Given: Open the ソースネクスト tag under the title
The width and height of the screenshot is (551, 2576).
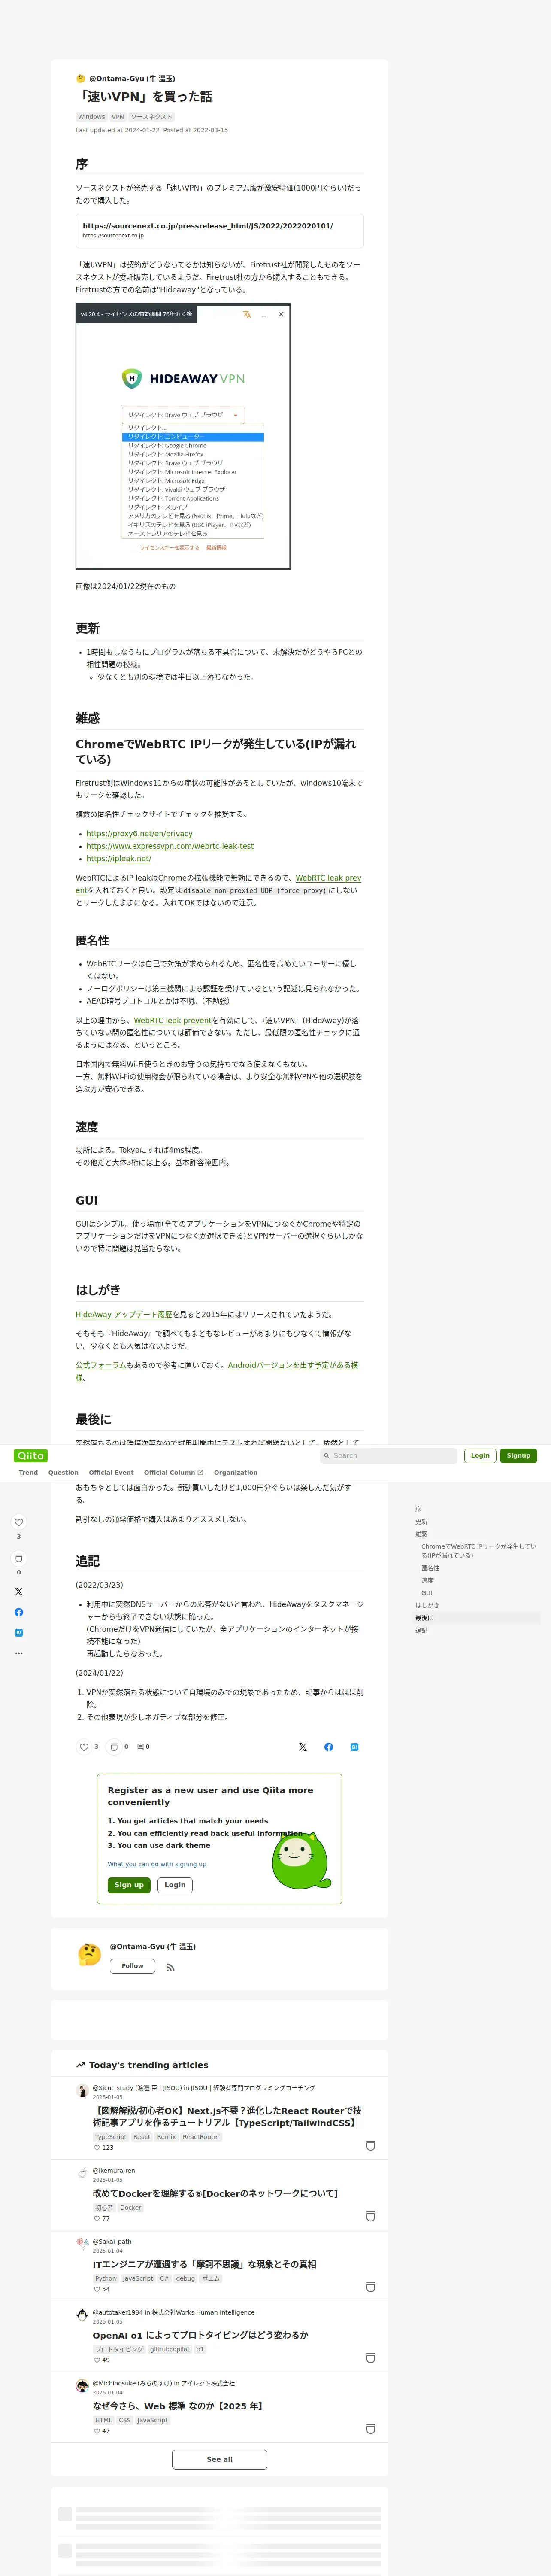Looking at the screenshot, I should pyautogui.click(x=151, y=117).
